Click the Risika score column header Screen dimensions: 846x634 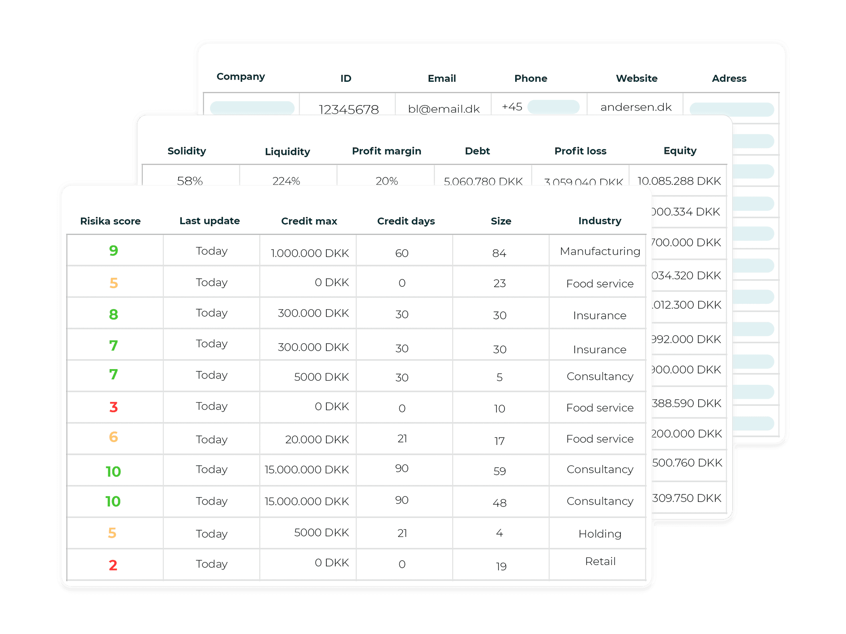tap(110, 221)
